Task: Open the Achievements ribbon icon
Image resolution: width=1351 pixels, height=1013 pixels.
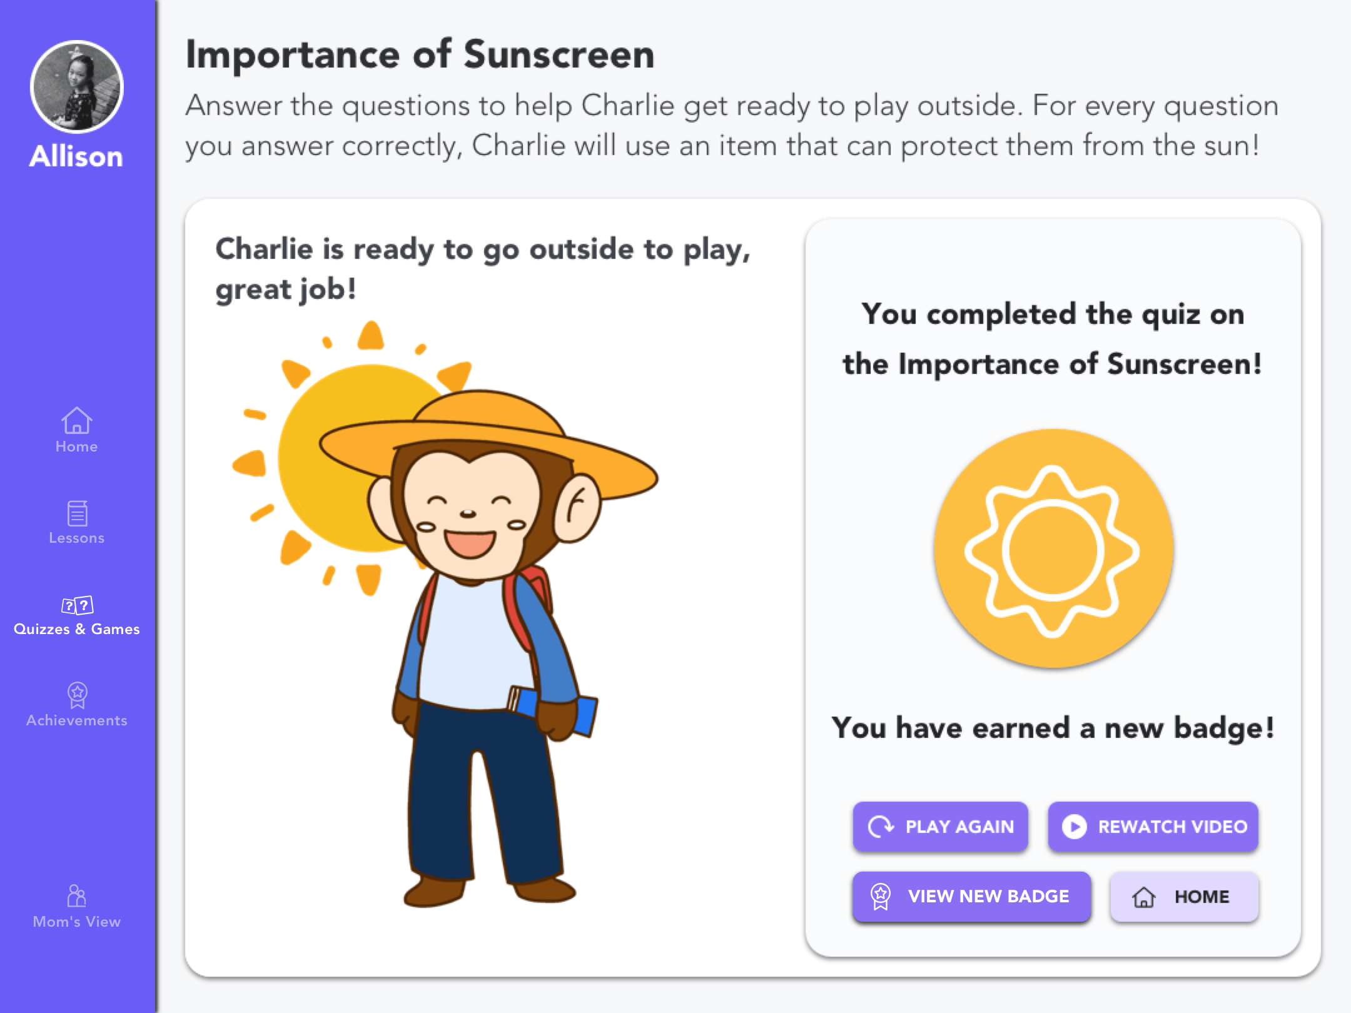Action: pos(77,695)
